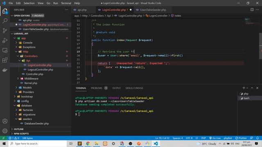Open the remote window status bar icon

3,138
